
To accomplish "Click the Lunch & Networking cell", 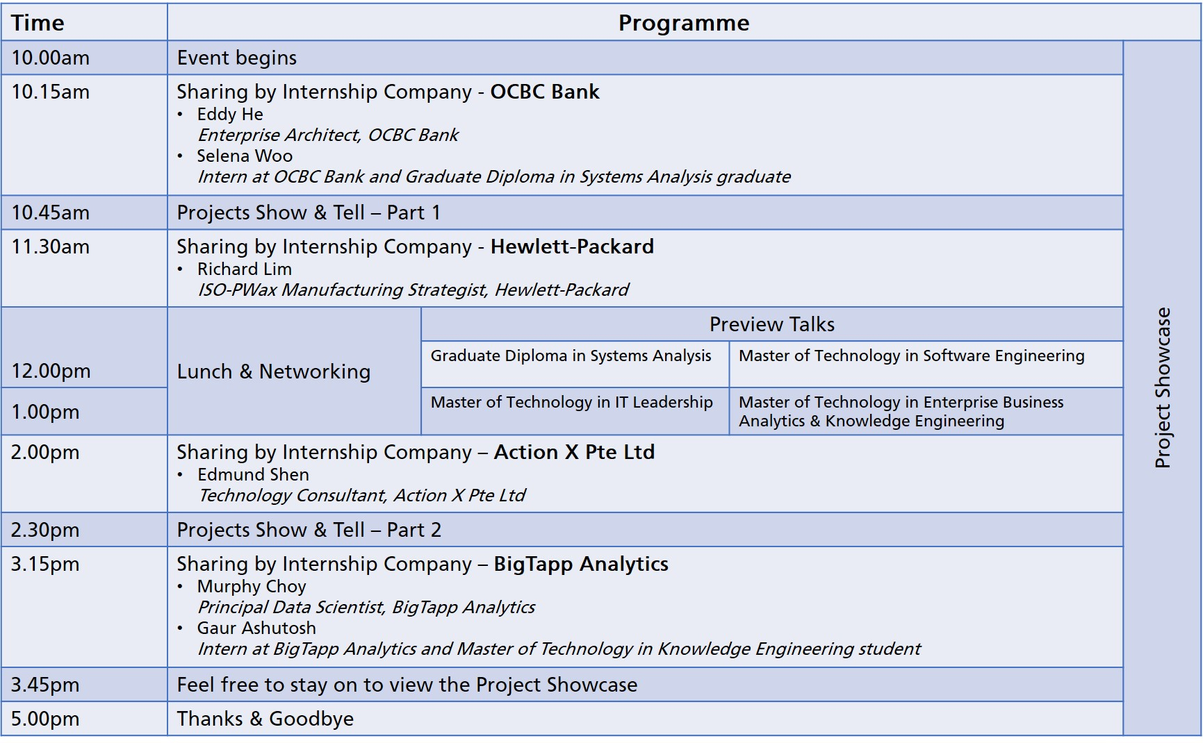I will click(294, 371).
